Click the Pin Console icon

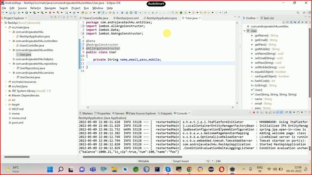287,112
